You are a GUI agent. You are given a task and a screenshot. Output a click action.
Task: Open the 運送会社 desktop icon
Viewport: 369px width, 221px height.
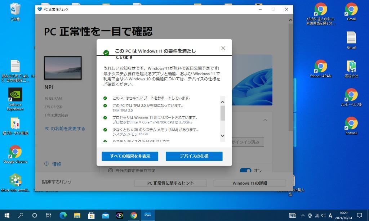point(351,69)
